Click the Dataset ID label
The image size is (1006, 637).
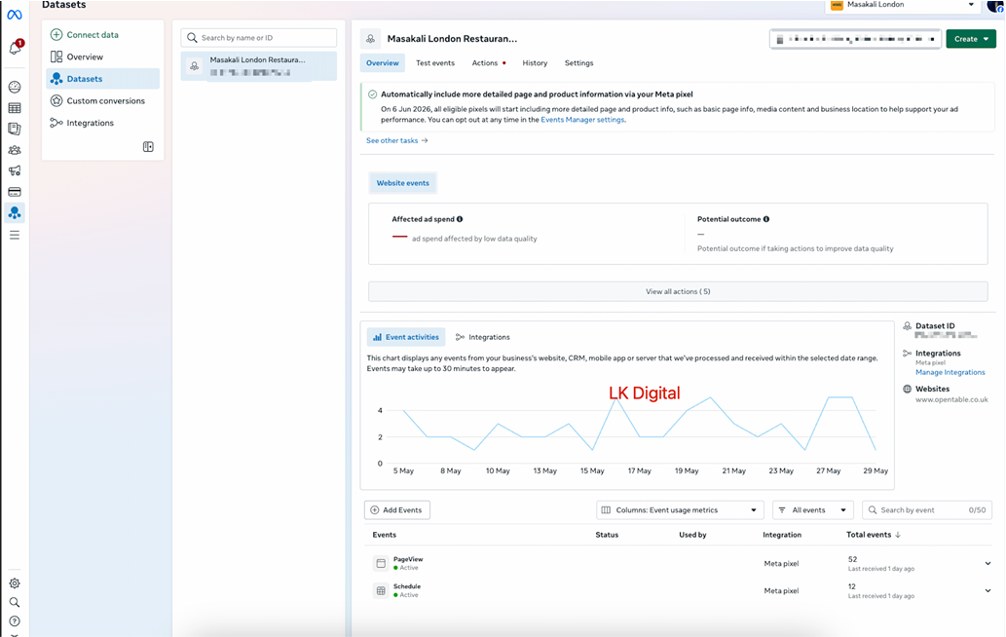click(935, 326)
